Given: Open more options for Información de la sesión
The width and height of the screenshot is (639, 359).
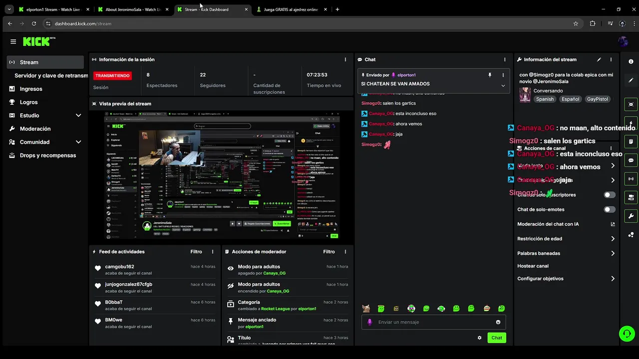Looking at the screenshot, I should (x=345, y=59).
